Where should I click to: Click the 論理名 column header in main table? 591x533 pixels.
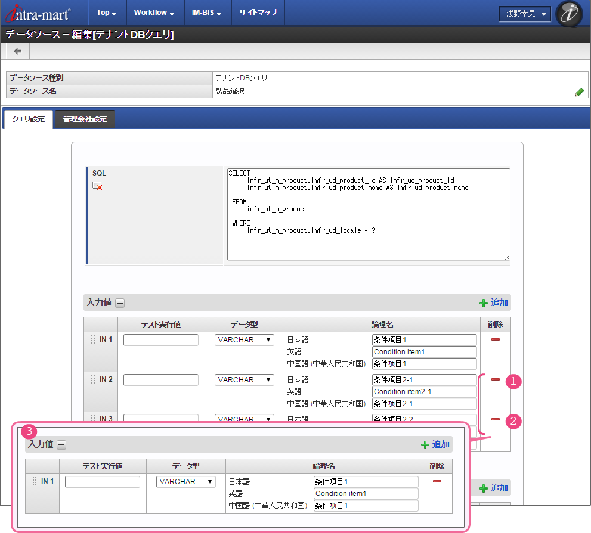tap(382, 325)
